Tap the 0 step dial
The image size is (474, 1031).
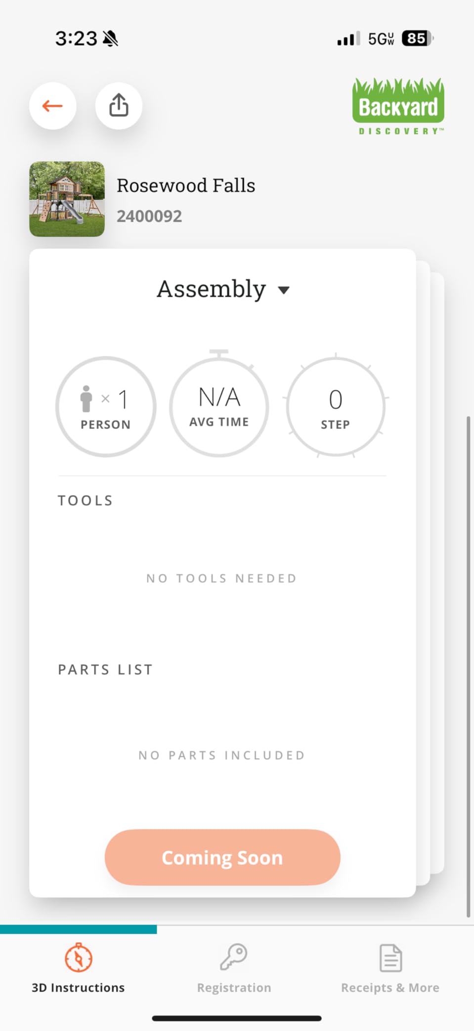336,406
